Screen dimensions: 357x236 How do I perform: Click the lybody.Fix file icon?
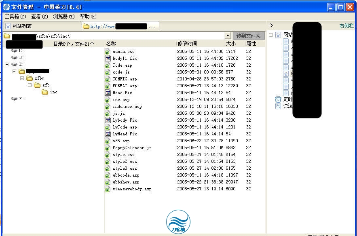(x=108, y=120)
